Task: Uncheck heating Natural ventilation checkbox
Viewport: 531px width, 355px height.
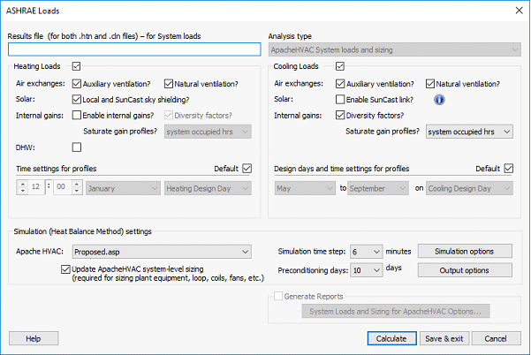Action: 167,84
